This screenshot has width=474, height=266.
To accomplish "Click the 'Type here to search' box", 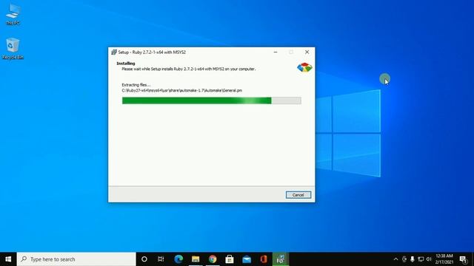I will pyautogui.click(x=76, y=259).
